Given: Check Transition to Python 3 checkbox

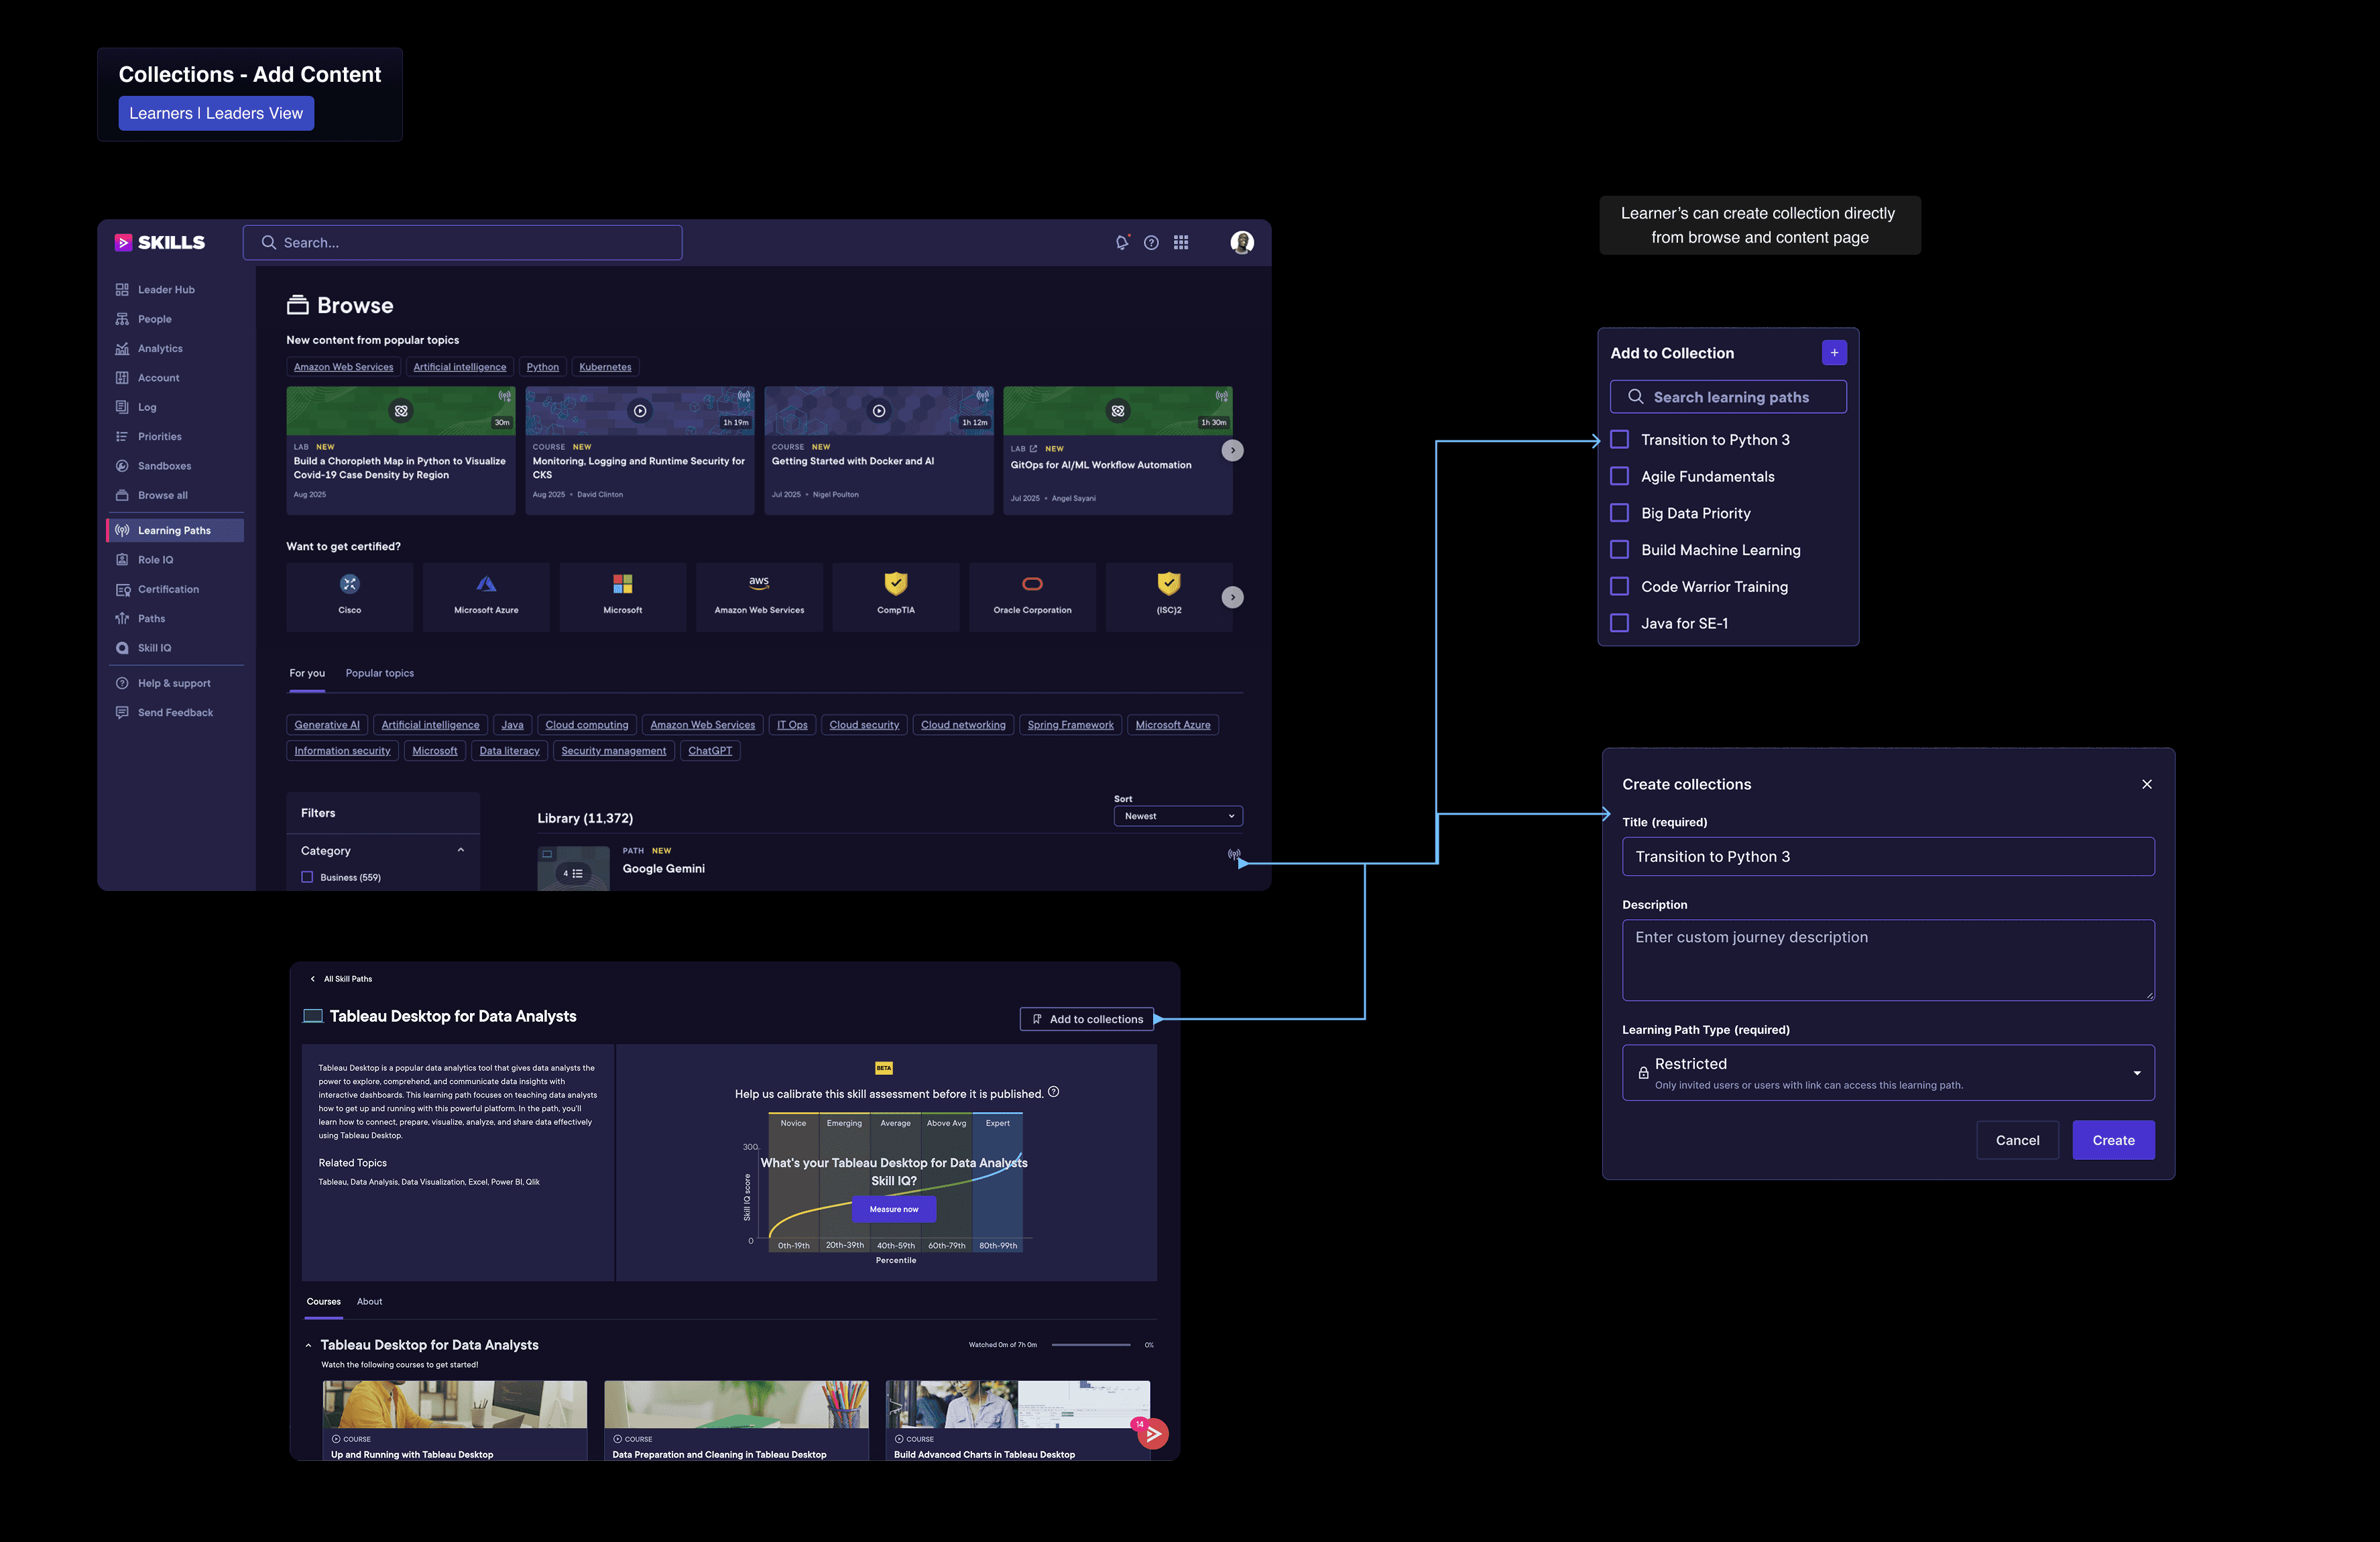Looking at the screenshot, I should (1619, 440).
